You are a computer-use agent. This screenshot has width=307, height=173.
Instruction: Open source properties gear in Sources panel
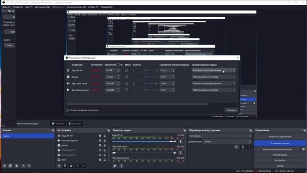tap(71, 166)
